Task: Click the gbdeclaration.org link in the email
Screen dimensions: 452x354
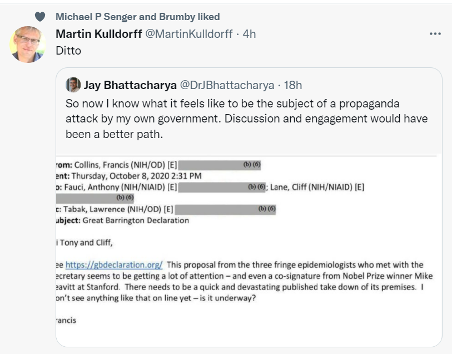Action: coord(114,265)
